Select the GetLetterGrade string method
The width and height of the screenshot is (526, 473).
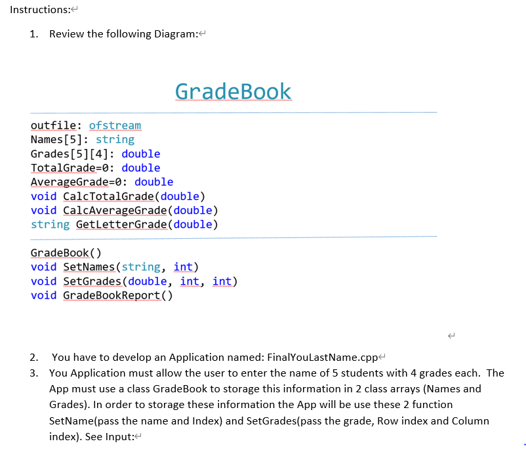[121, 224]
